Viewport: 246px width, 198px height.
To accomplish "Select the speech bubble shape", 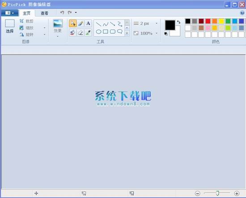I will tap(120, 31).
